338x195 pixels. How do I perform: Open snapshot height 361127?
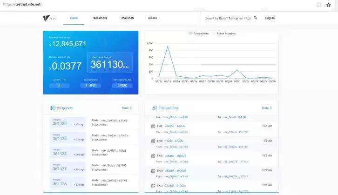click(60, 169)
